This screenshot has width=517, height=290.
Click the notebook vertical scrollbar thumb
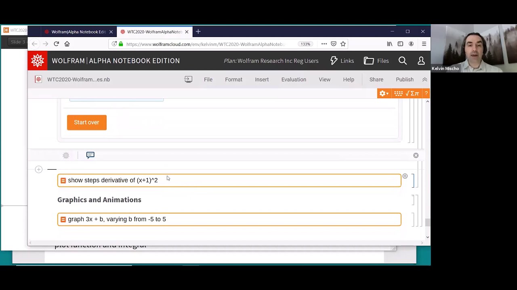point(427,222)
